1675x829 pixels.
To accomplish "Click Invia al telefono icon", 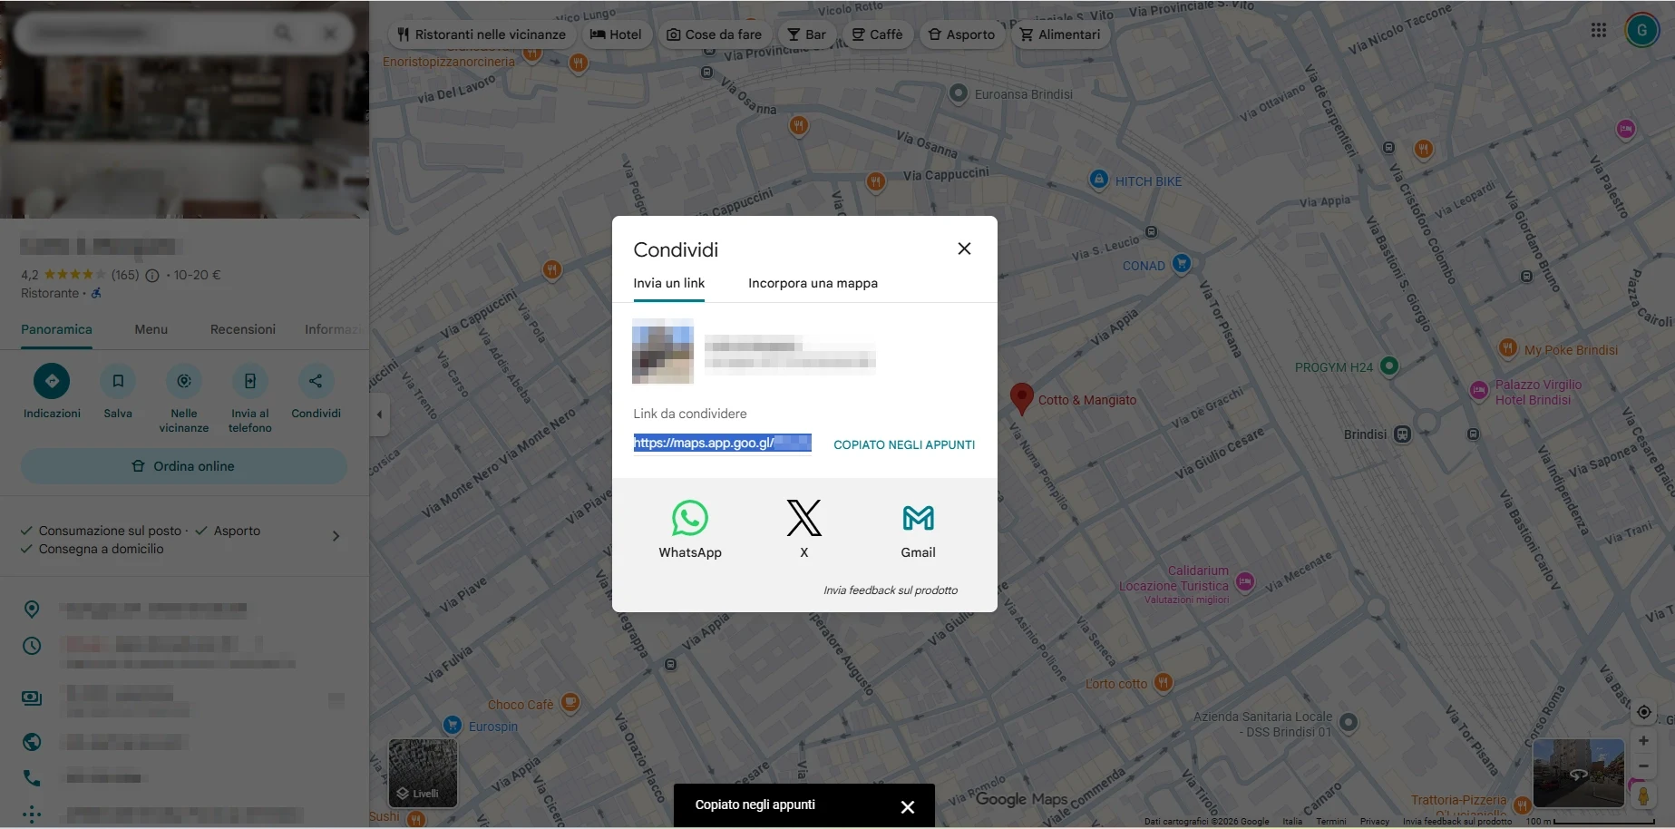I will (250, 381).
